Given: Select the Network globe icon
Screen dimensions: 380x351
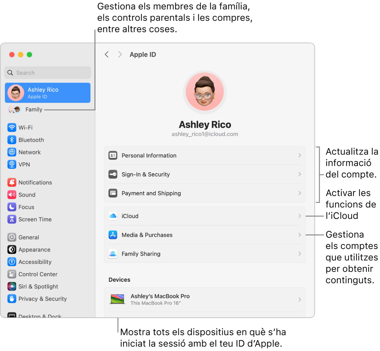Looking at the screenshot, I should tap(12, 152).
